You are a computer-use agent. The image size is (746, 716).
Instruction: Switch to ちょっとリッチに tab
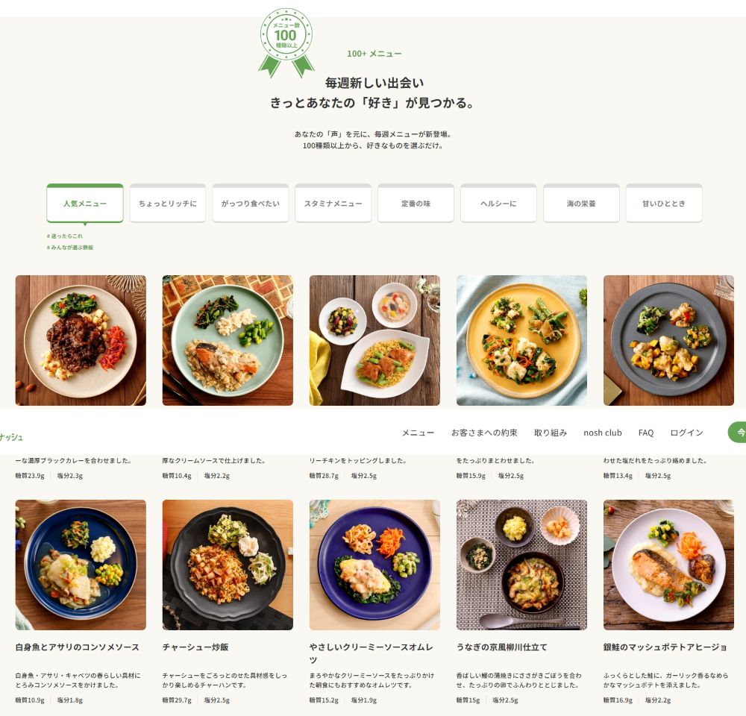[x=167, y=203]
